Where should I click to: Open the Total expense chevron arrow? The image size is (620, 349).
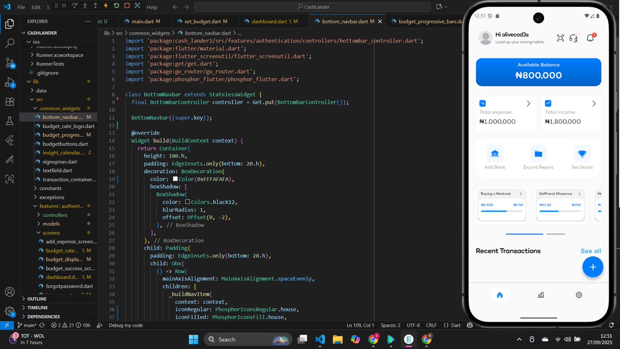(529, 103)
